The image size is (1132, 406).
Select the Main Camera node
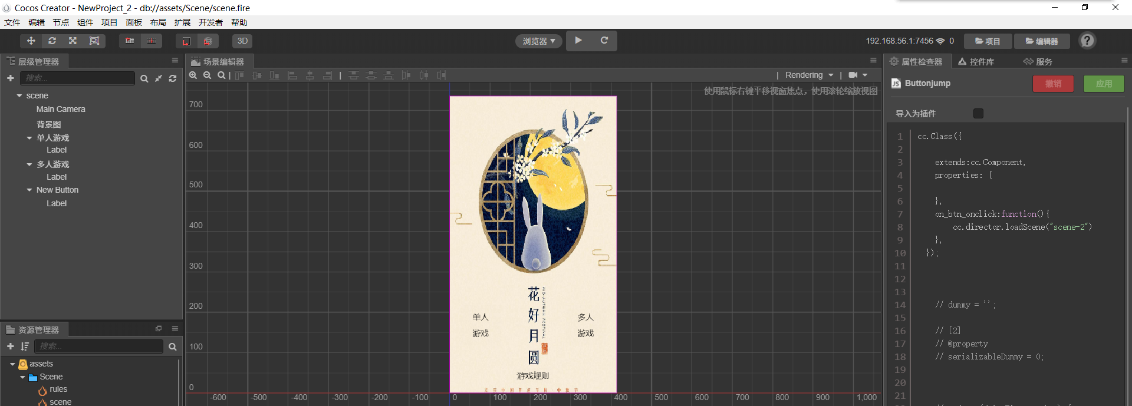click(61, 109)
